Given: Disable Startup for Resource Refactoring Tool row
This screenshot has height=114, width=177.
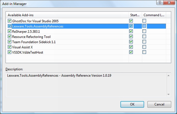Looking at the screenshot, I should [131, 36].
